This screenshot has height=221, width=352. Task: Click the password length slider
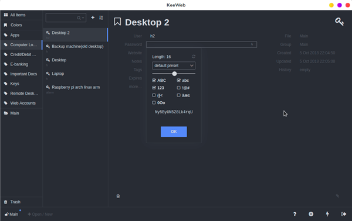[x=174, y=74]
